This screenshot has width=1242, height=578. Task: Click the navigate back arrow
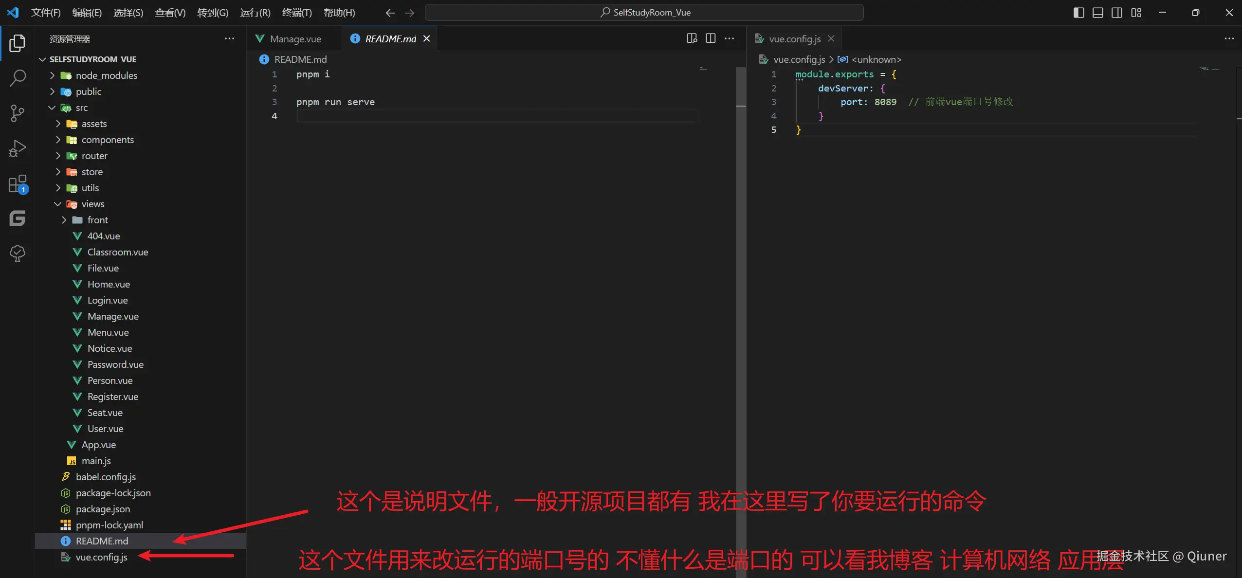pos(390,12)
